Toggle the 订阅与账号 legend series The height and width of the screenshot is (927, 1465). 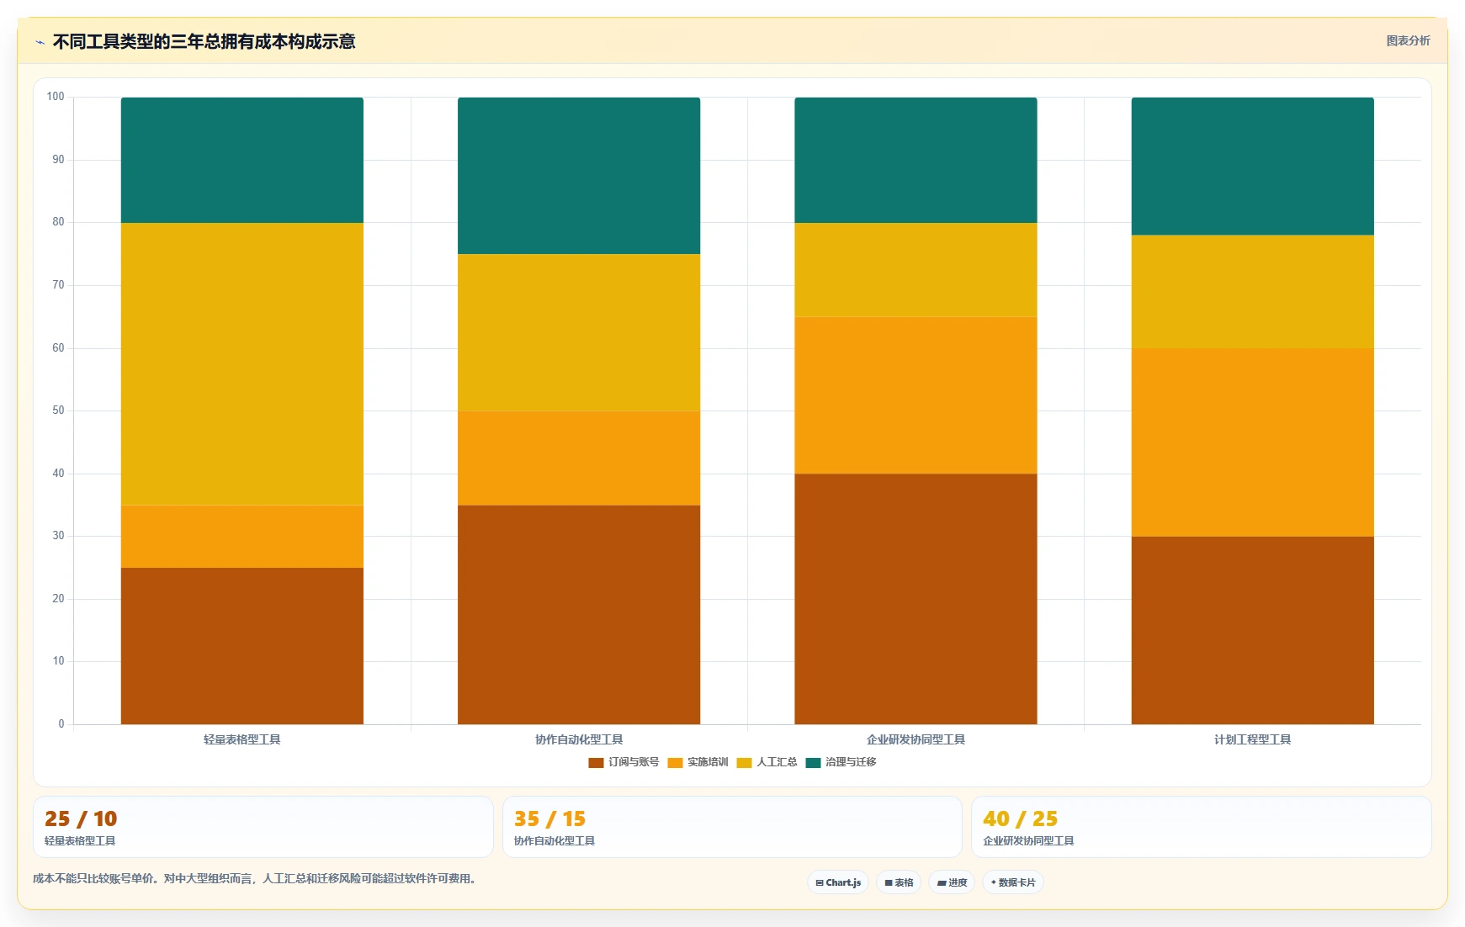pos(624,762)
